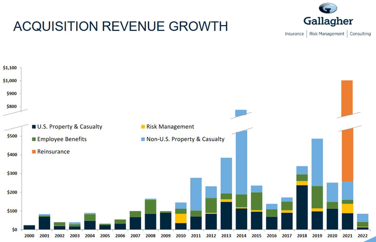Screen dimensions: 376x242
Task: Click the orange Reinsurance legend swatch
Action: tap(34, 152)
